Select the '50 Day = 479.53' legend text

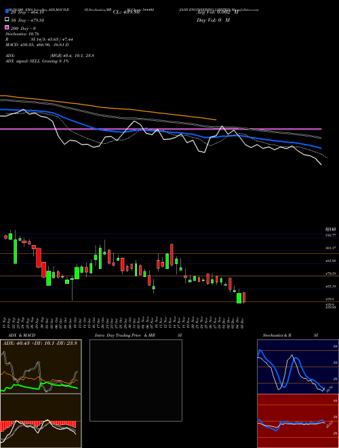pos(27,20)
